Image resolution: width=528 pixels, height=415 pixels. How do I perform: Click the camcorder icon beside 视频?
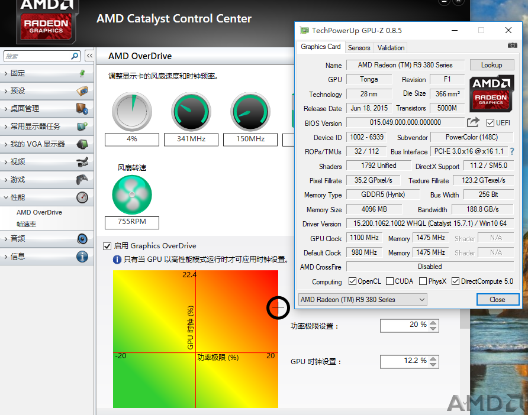pos(82,162)
